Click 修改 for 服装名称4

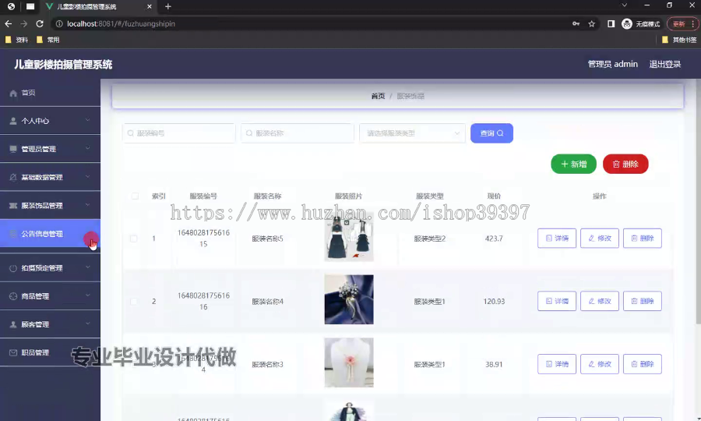600,301
